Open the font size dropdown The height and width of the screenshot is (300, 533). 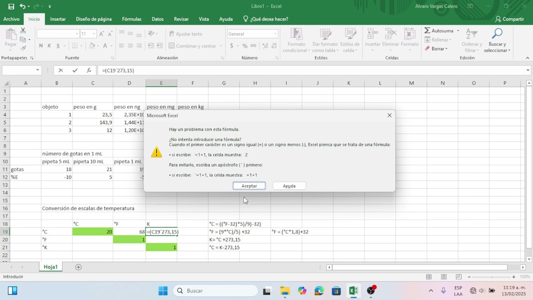point(94,34)
